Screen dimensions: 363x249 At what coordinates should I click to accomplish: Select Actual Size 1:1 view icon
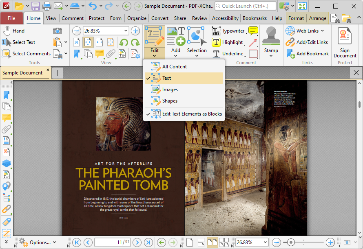click(76, 42)
